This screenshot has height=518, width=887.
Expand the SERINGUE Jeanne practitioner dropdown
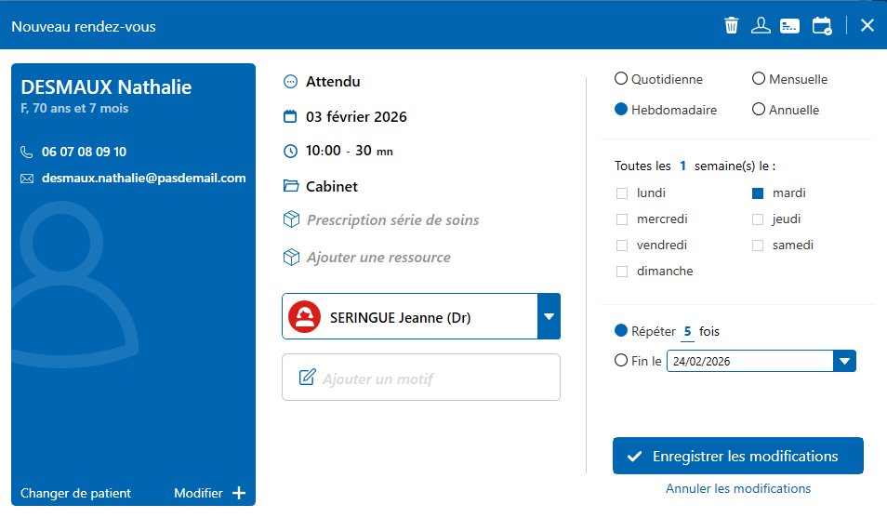[x=549, y=317]
